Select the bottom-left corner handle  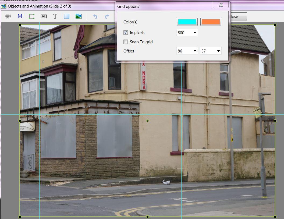pyautogui.click(x=20, y=217)
